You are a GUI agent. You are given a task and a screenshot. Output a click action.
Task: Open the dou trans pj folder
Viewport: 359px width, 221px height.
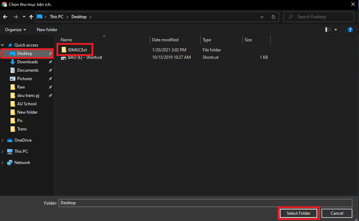(x=28, y=95)
